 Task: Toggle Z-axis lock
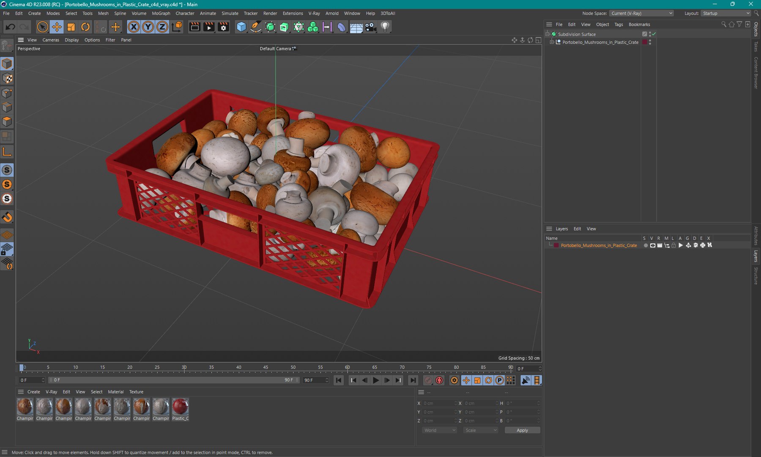click(162, 27)
